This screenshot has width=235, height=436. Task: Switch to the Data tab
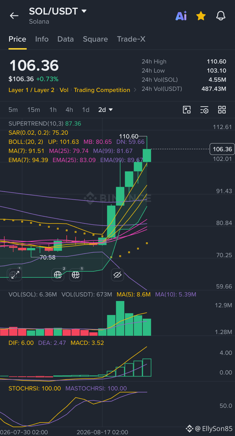tap(66, 39)
